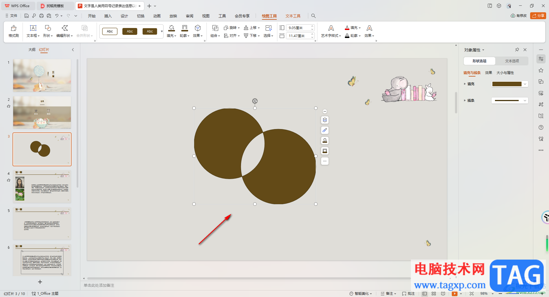Click the layers icon in floating shape toolbar
This screenshot has width=549, height=297.
point(325,120)
